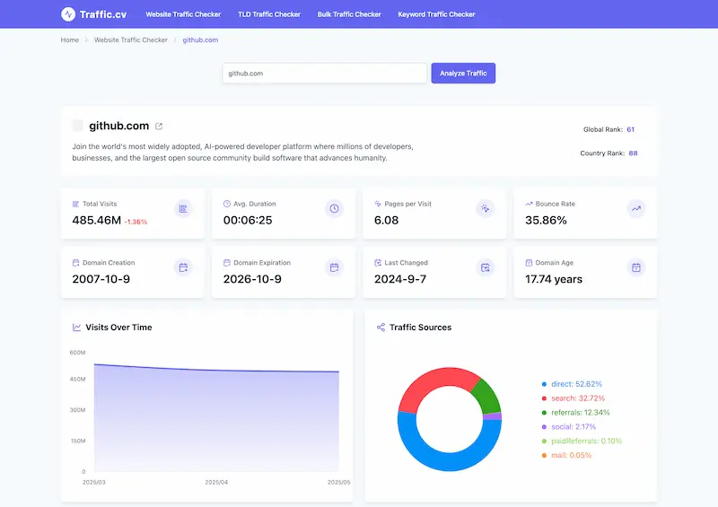Toggle direct: 52.62% legend label
The width and height of the screenshot is (718, 507).
click(x=576, y=384)
